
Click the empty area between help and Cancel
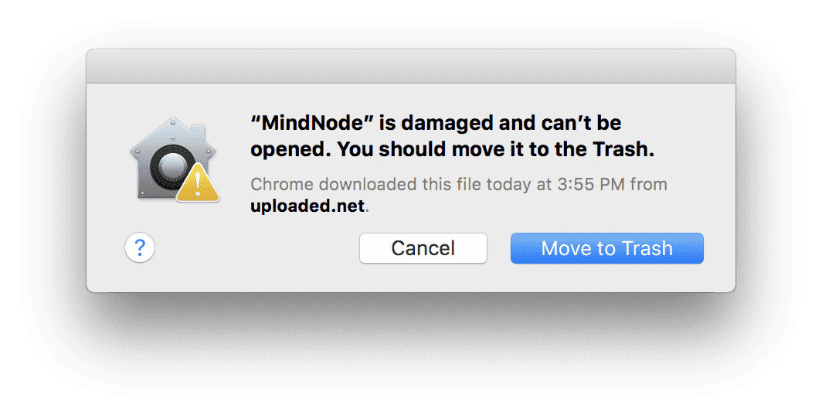256,248
